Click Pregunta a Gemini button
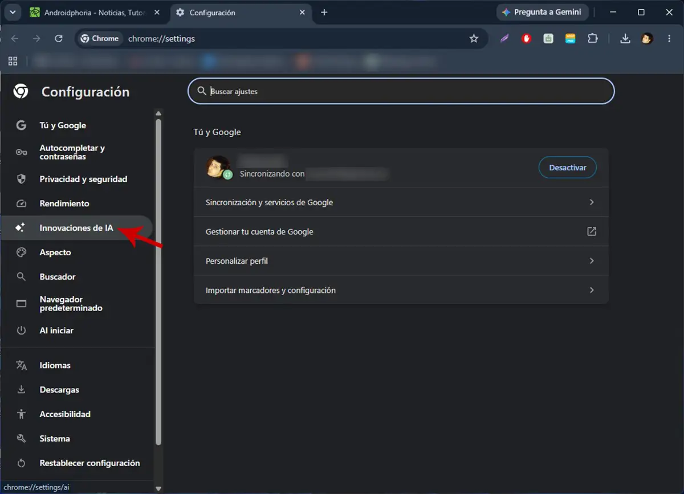 542,12
